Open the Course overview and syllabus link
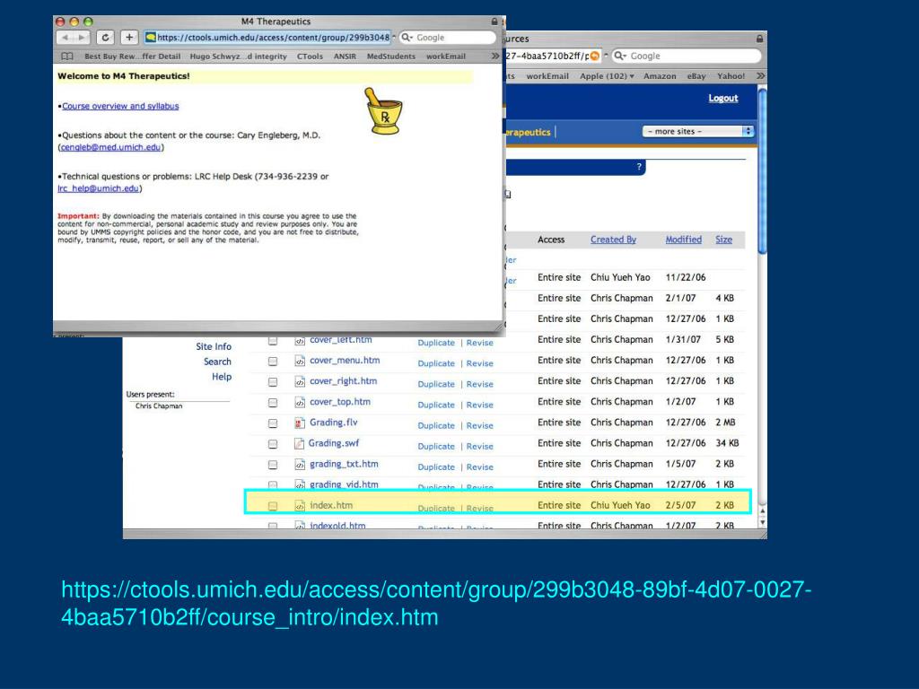Screen dimensions: 919x689 [120, 106]
